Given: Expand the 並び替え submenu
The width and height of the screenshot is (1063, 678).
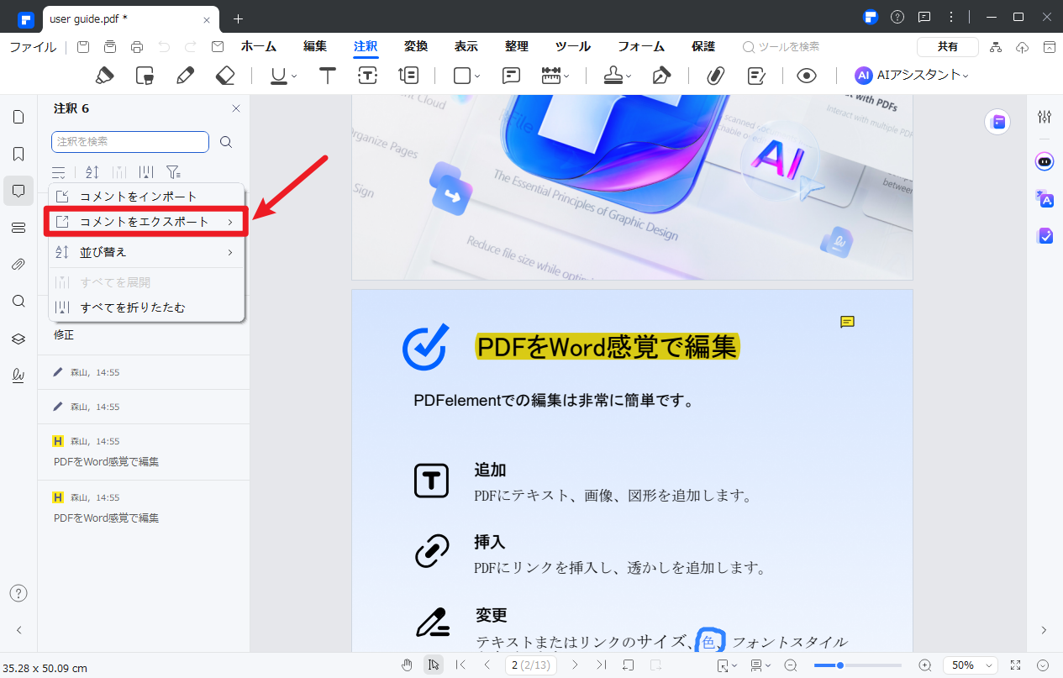Looking at the screenshot, I should tap(146, 252).
